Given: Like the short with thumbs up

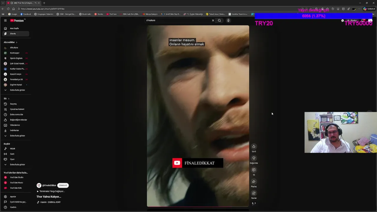Looking at the screenshot, I should [x=254, y=146].
